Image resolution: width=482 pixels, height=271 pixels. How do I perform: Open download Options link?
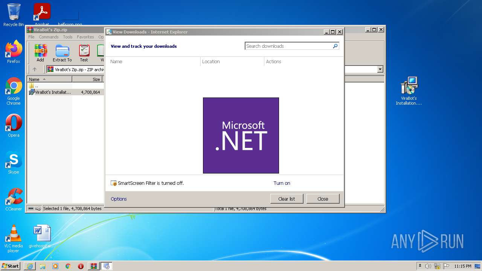point(119,199)
